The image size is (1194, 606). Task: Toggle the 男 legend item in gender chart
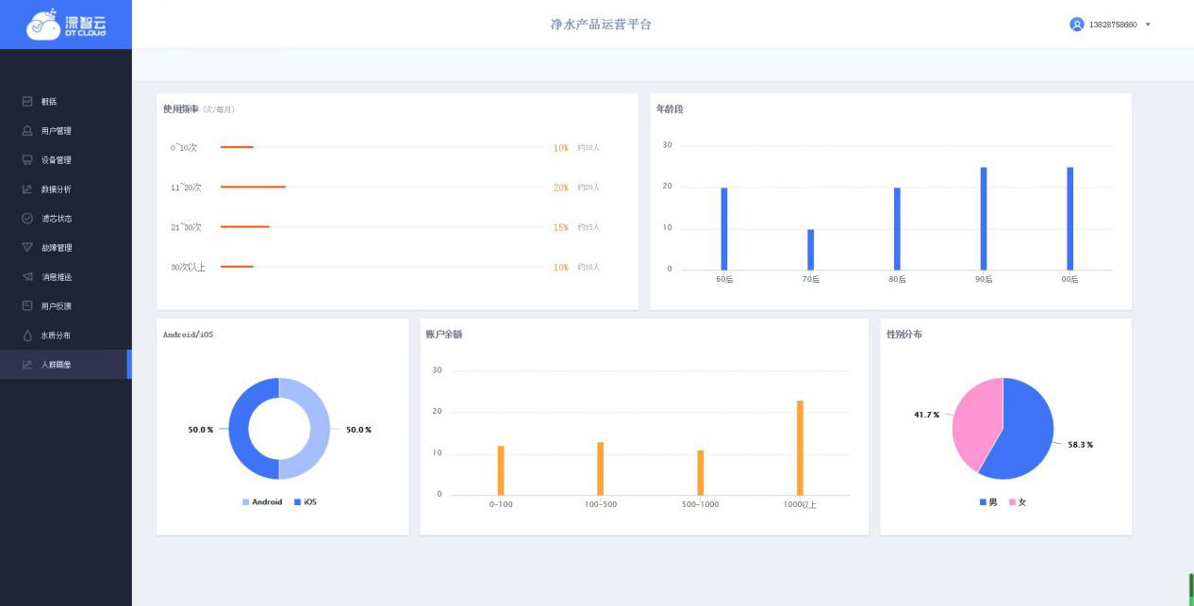[987, 502]
